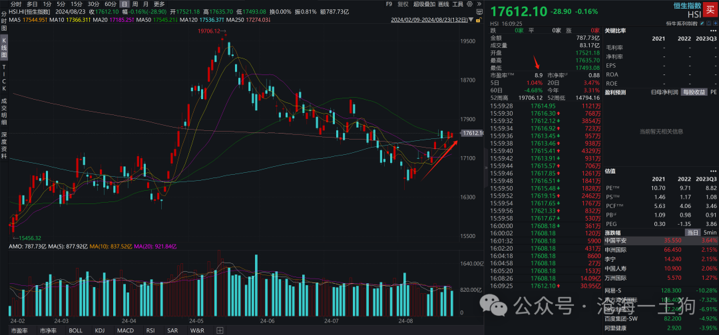Click the double-chevron toolbar overflow icon

pos(479,4)
